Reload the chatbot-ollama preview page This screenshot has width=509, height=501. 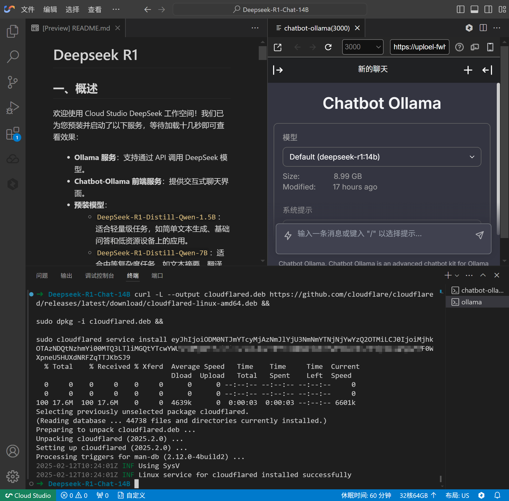pos(328,47)
